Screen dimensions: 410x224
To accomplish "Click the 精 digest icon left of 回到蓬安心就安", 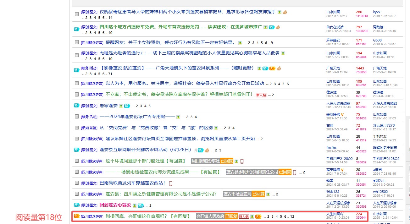I will [76, 205].
